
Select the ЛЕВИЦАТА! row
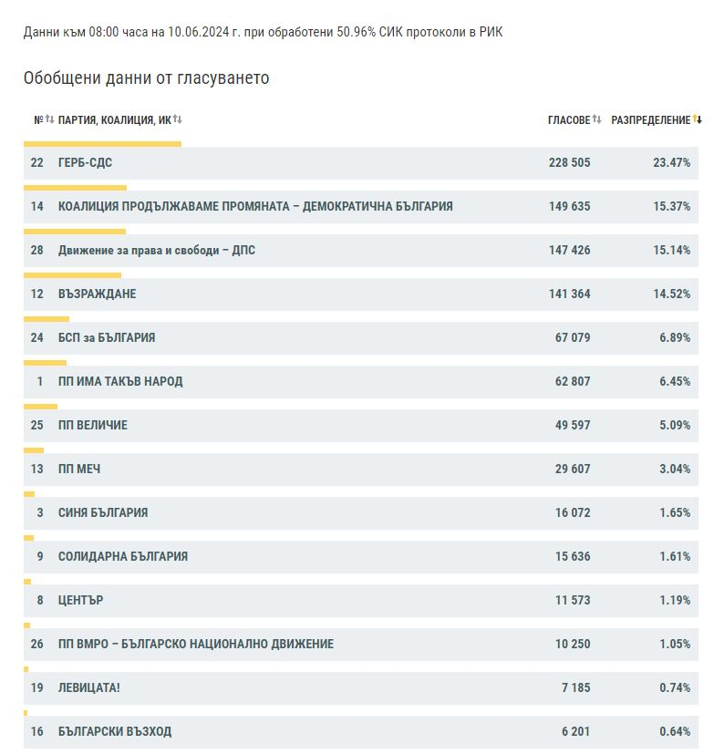[361, 688]
